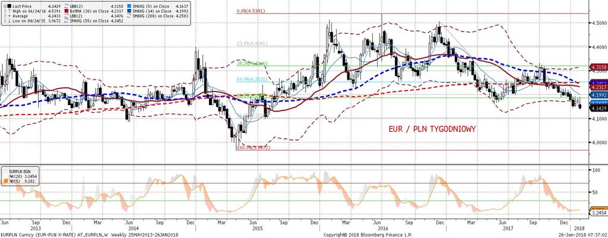The image size is (608, 238).
Task: Click the 4.3158 red price tag on axis
Action: 597,67
